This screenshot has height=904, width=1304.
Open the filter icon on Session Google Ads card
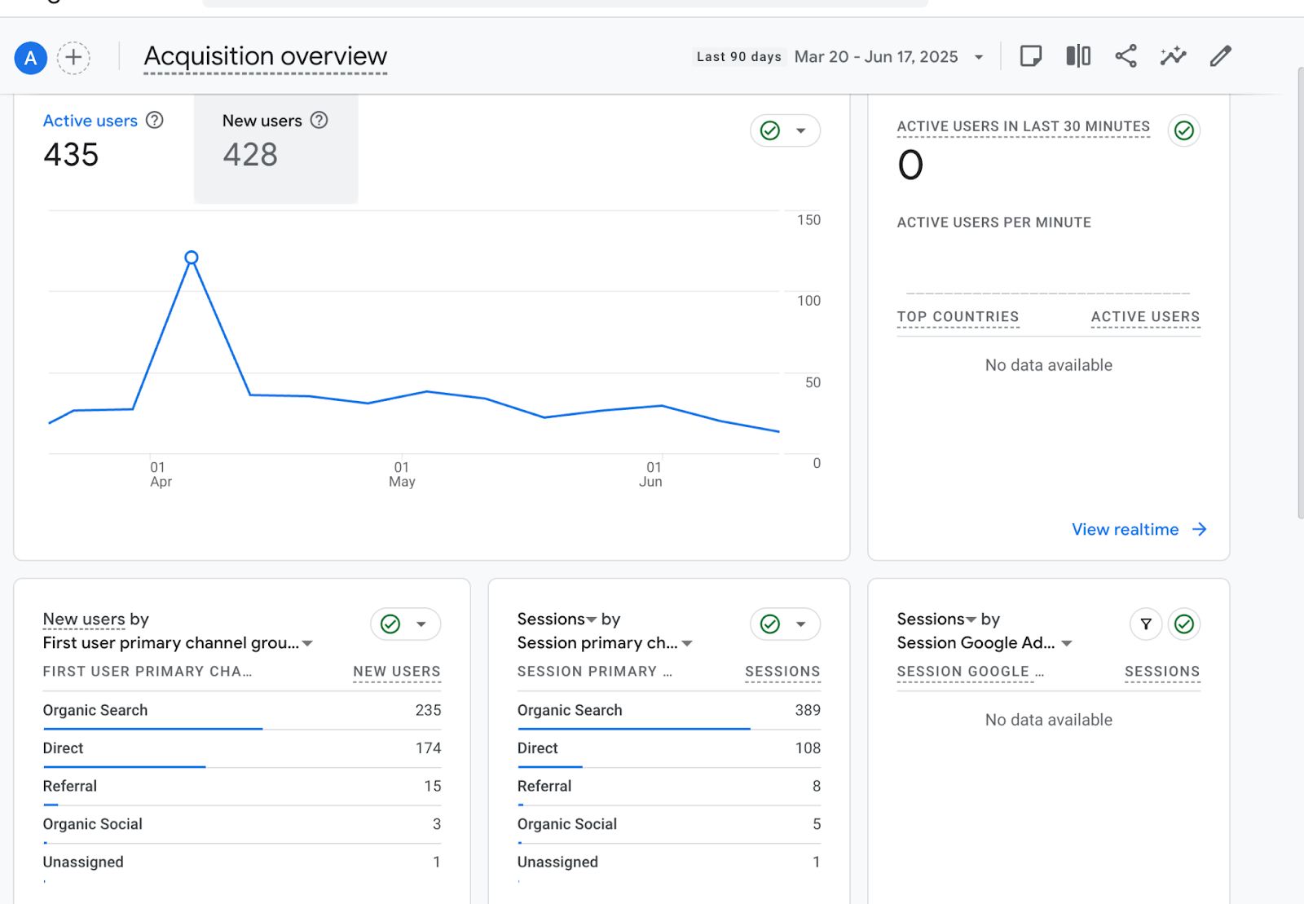coord(1145,624)
